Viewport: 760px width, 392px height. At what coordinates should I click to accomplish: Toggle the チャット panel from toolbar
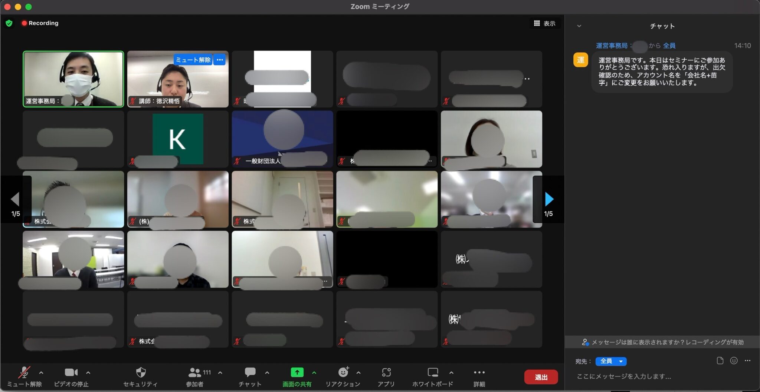pos(250,376)
